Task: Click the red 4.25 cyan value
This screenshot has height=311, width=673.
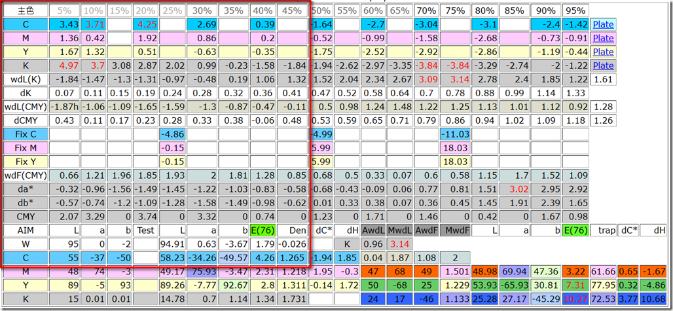Action: [146, 24]
